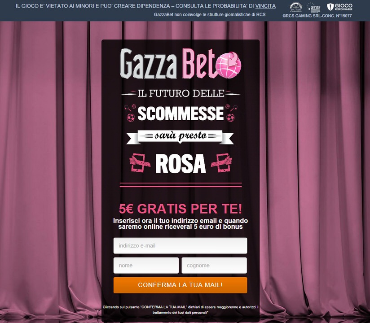370x323 pixels.
Task: Click pink tablet icon right of ROSA
Action: [x=221, y=163]
